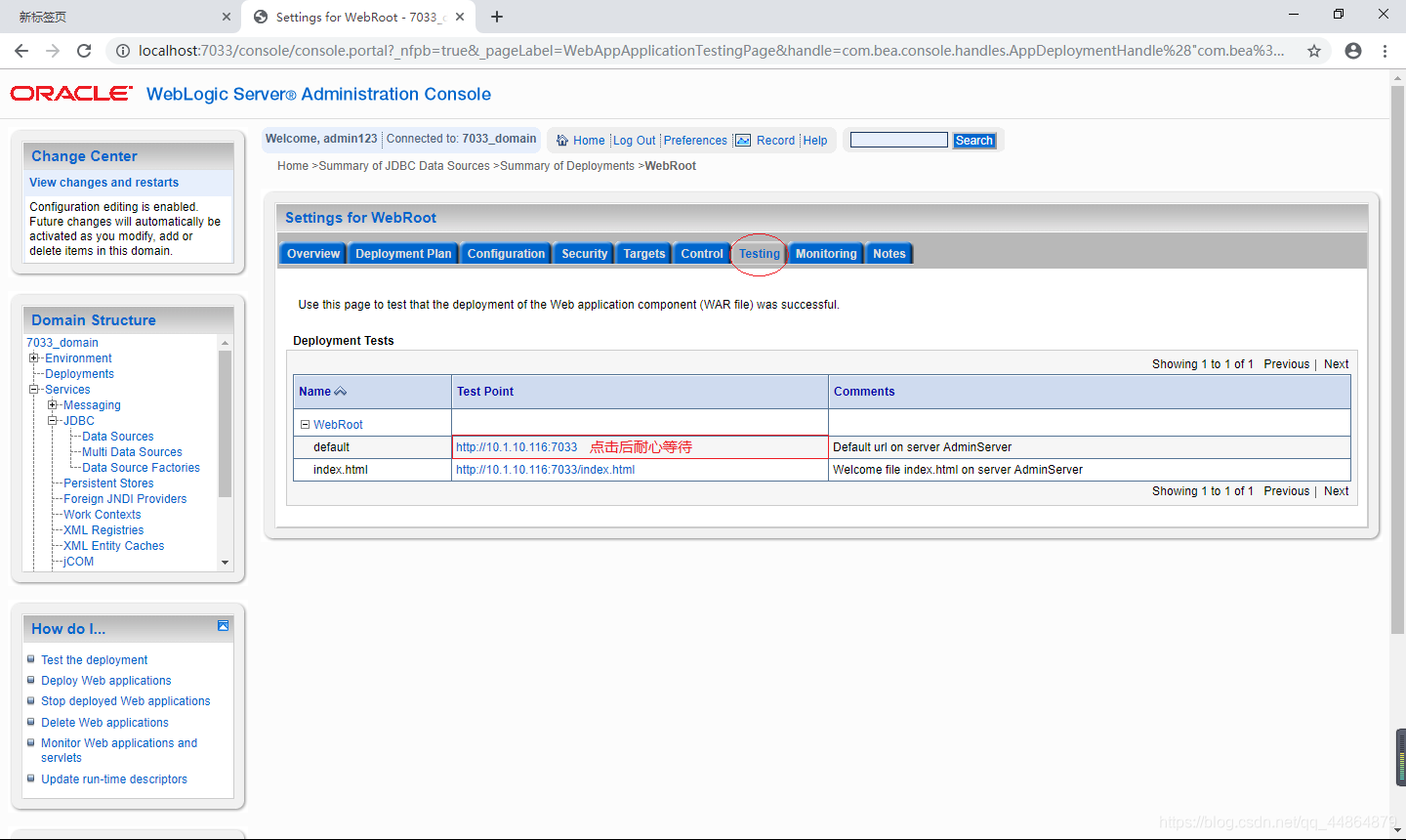Expand the Messaging tree node
Screen dimensions: 1406x840
click(x=53, y=405)
